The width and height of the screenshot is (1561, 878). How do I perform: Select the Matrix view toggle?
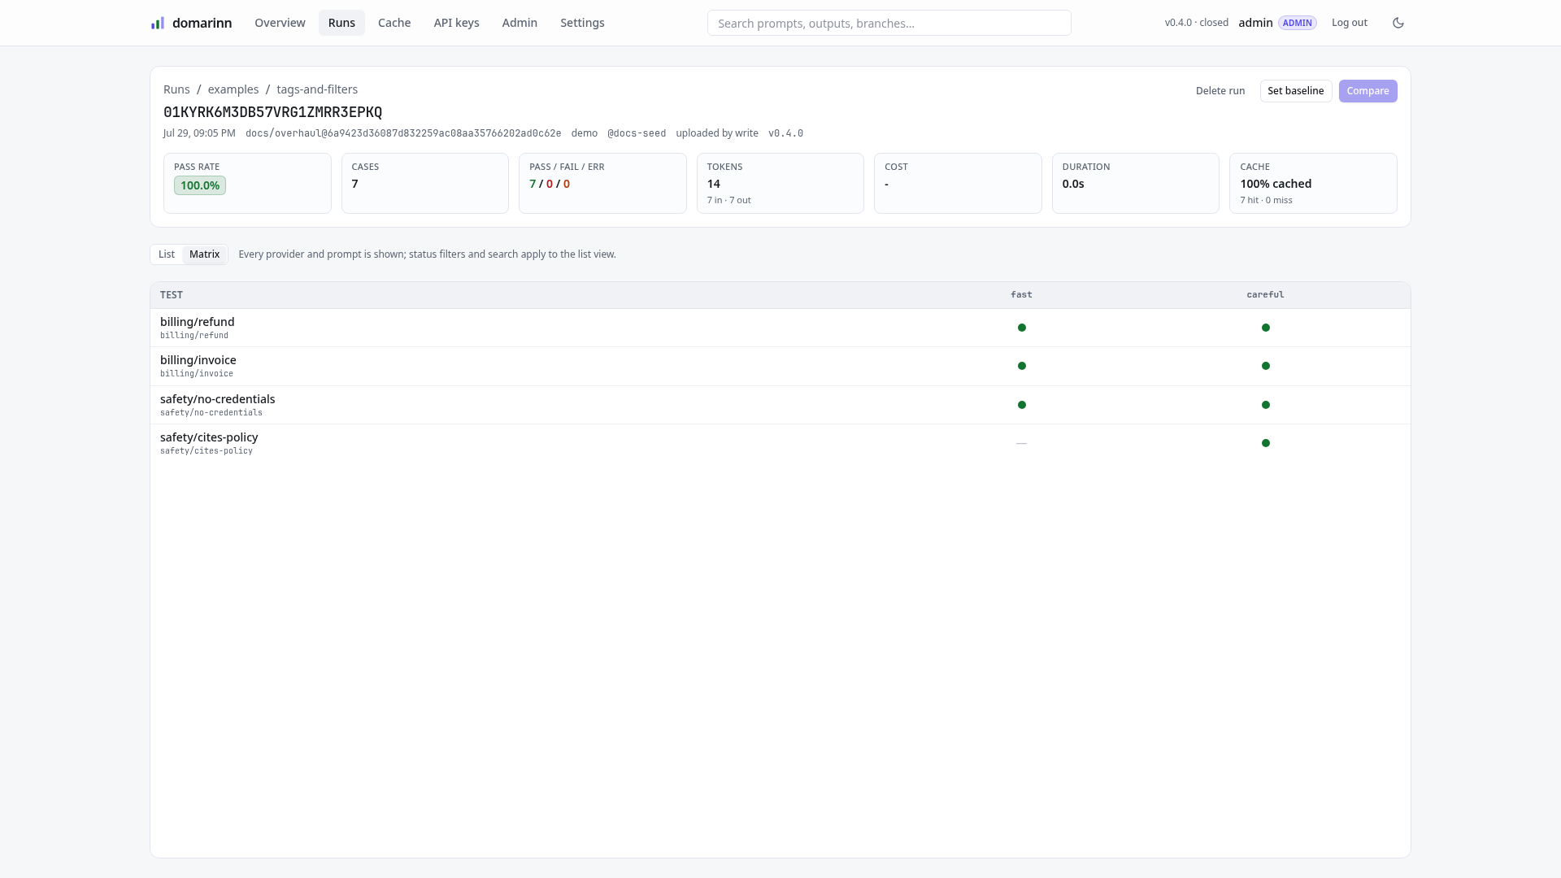click(x=205, y=254)
